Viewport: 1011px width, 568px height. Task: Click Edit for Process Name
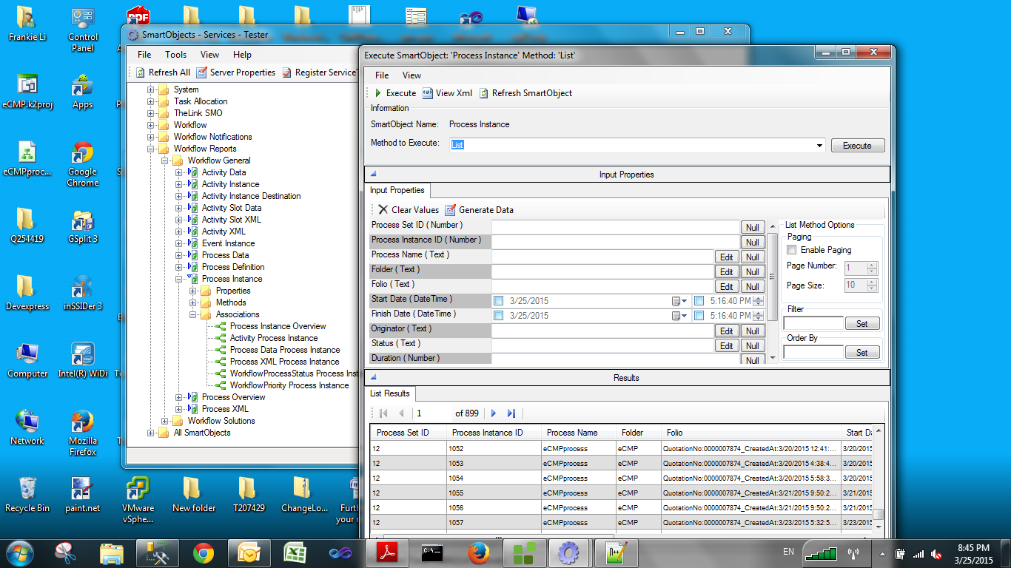point(727,257)
